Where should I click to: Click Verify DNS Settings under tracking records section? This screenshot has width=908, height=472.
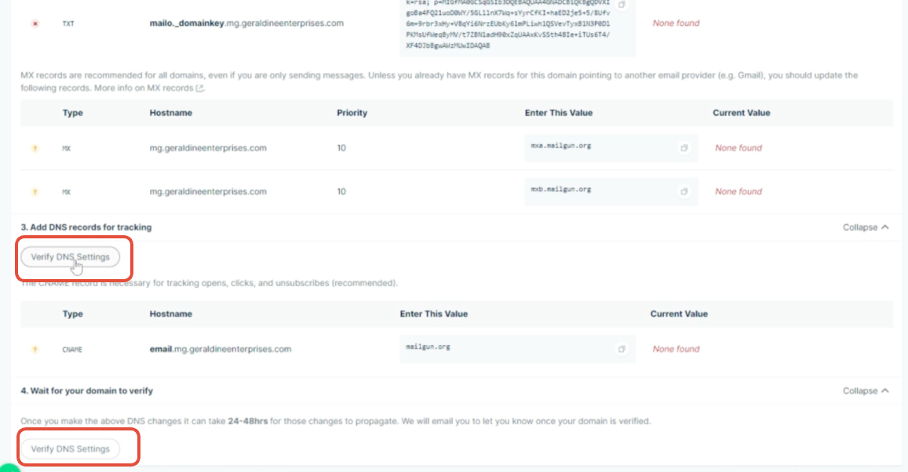(71, 257)
